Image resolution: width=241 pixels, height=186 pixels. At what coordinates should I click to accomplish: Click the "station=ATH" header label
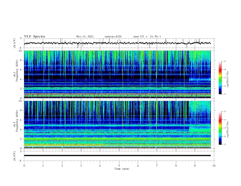(113, 36)
